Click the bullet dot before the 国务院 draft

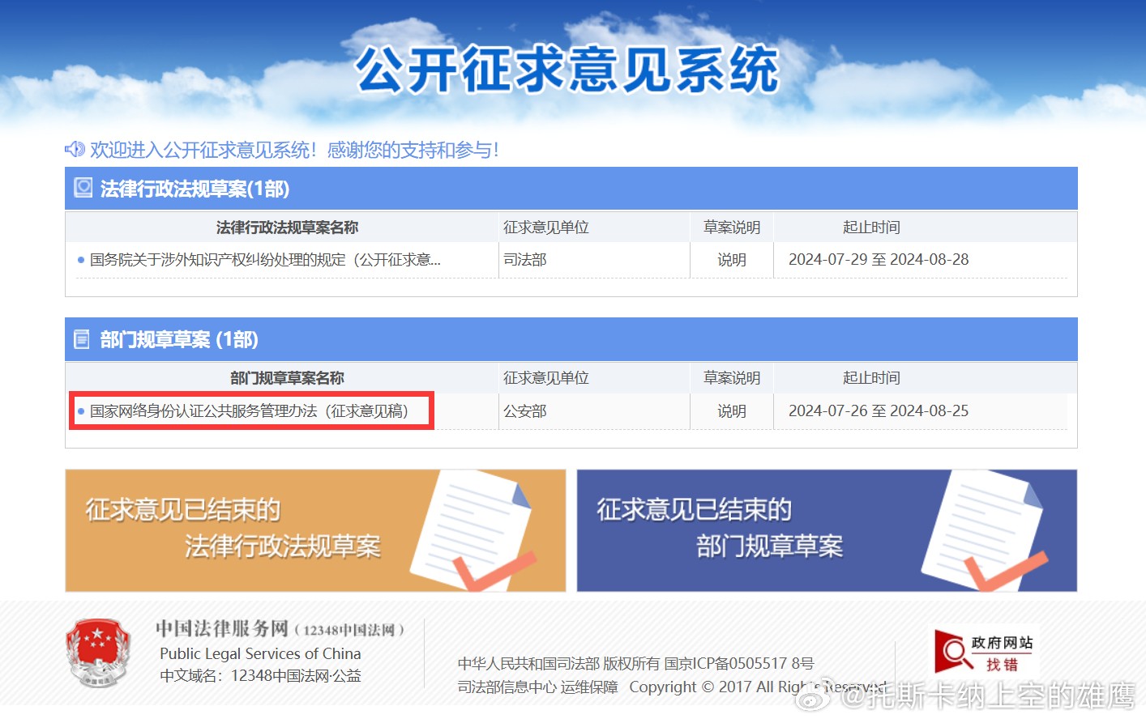[79, 259]
